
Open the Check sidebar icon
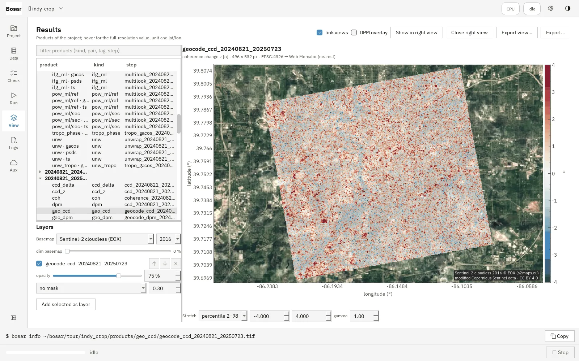(14, 76)
